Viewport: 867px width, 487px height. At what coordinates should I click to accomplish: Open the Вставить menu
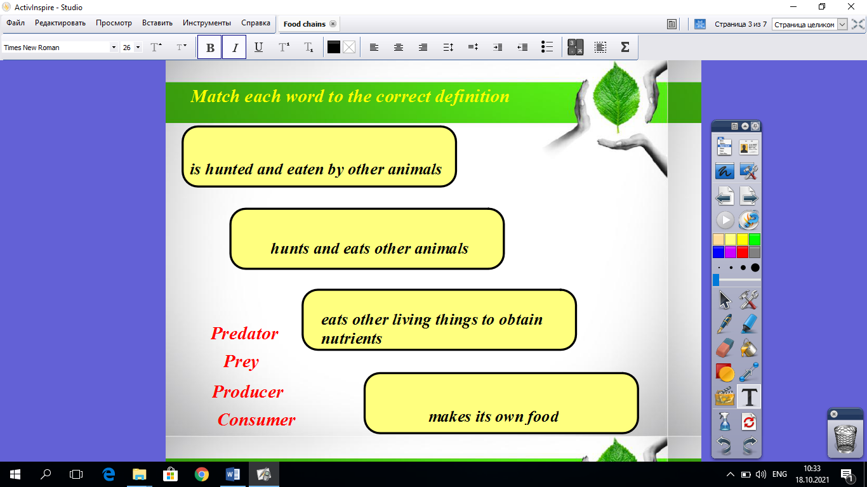[x=157, y=23]
